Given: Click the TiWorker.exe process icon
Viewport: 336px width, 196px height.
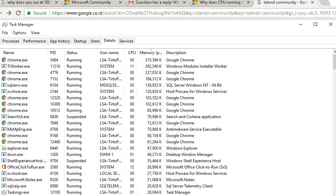Looking at the screenshot, I should pos(4,66).
